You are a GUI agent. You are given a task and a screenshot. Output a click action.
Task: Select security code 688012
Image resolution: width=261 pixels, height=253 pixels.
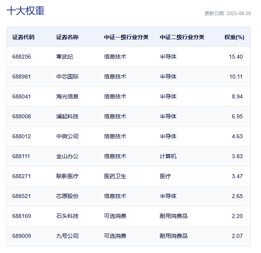[21, 136]
